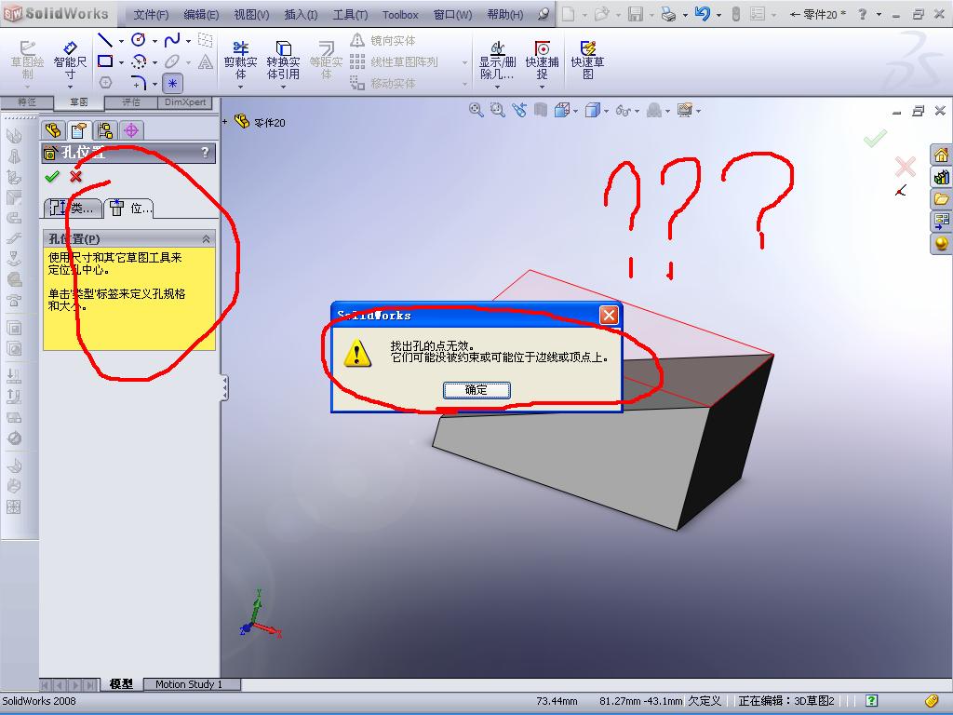Switch to the DimXpert command tab

click(185, 102)
